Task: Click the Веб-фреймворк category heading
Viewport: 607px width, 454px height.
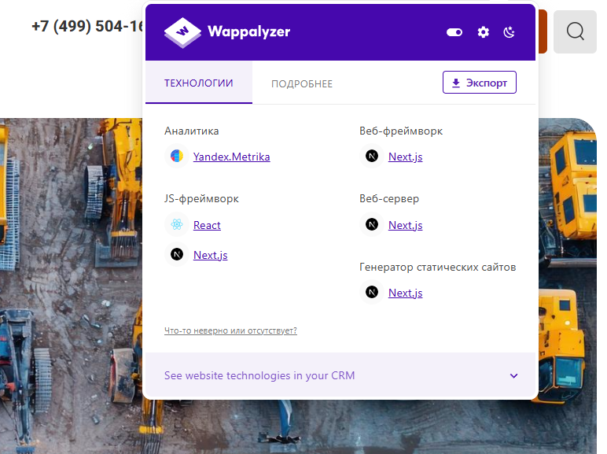Action: click(x=401, y=131)
